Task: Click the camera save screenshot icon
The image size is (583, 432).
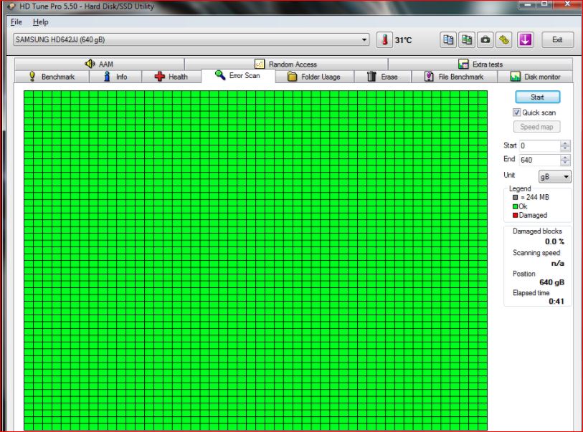Action: pos(485,39)
